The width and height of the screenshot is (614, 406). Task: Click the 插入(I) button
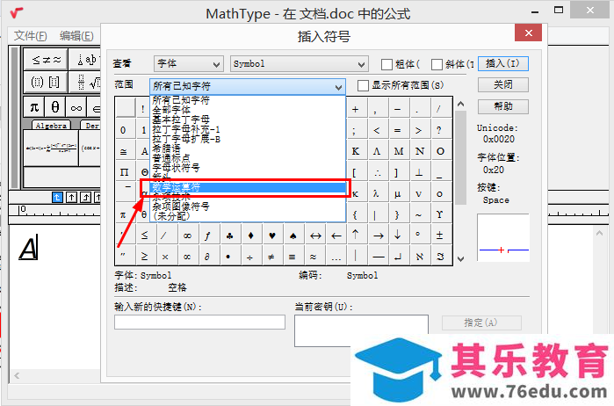503,63
